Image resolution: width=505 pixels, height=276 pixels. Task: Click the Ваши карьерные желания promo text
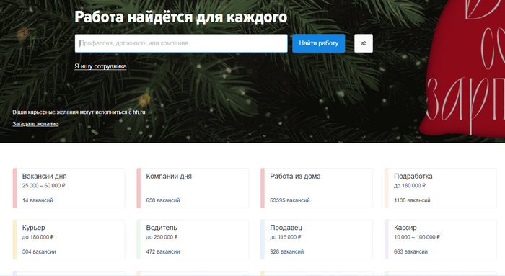click(x=79, y=112)
